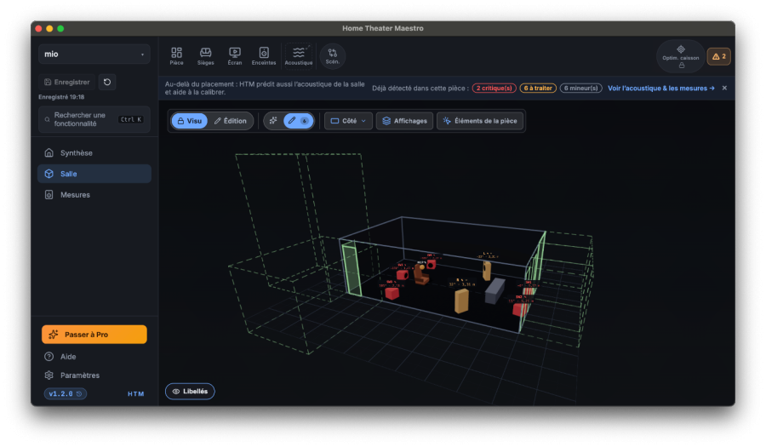
Task: Expand the mio project dropdown
Action: pyautogui.click(x=94, y=54)
